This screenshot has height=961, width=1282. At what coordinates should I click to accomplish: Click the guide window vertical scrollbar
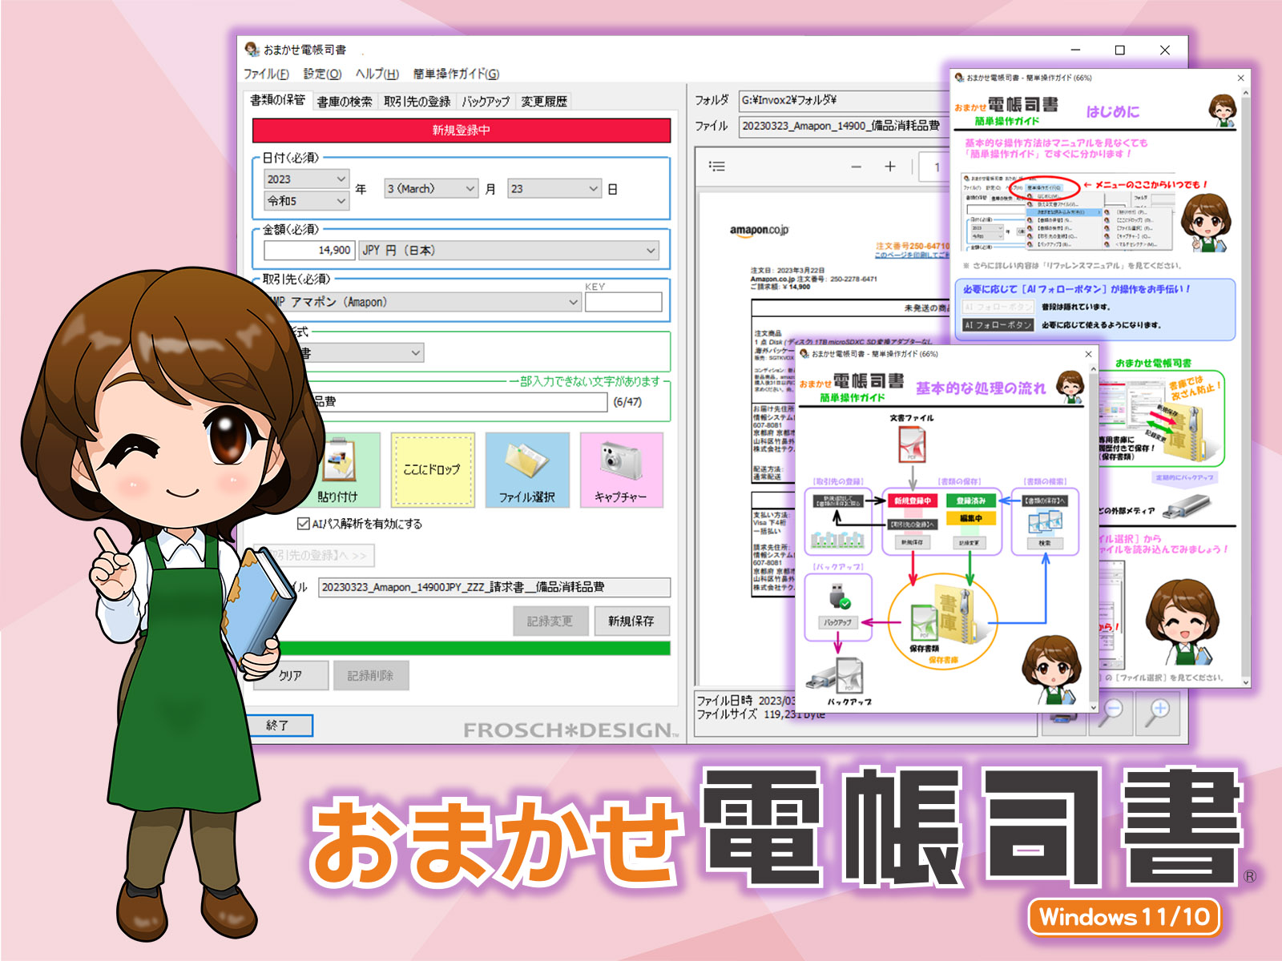point(1245,384)
